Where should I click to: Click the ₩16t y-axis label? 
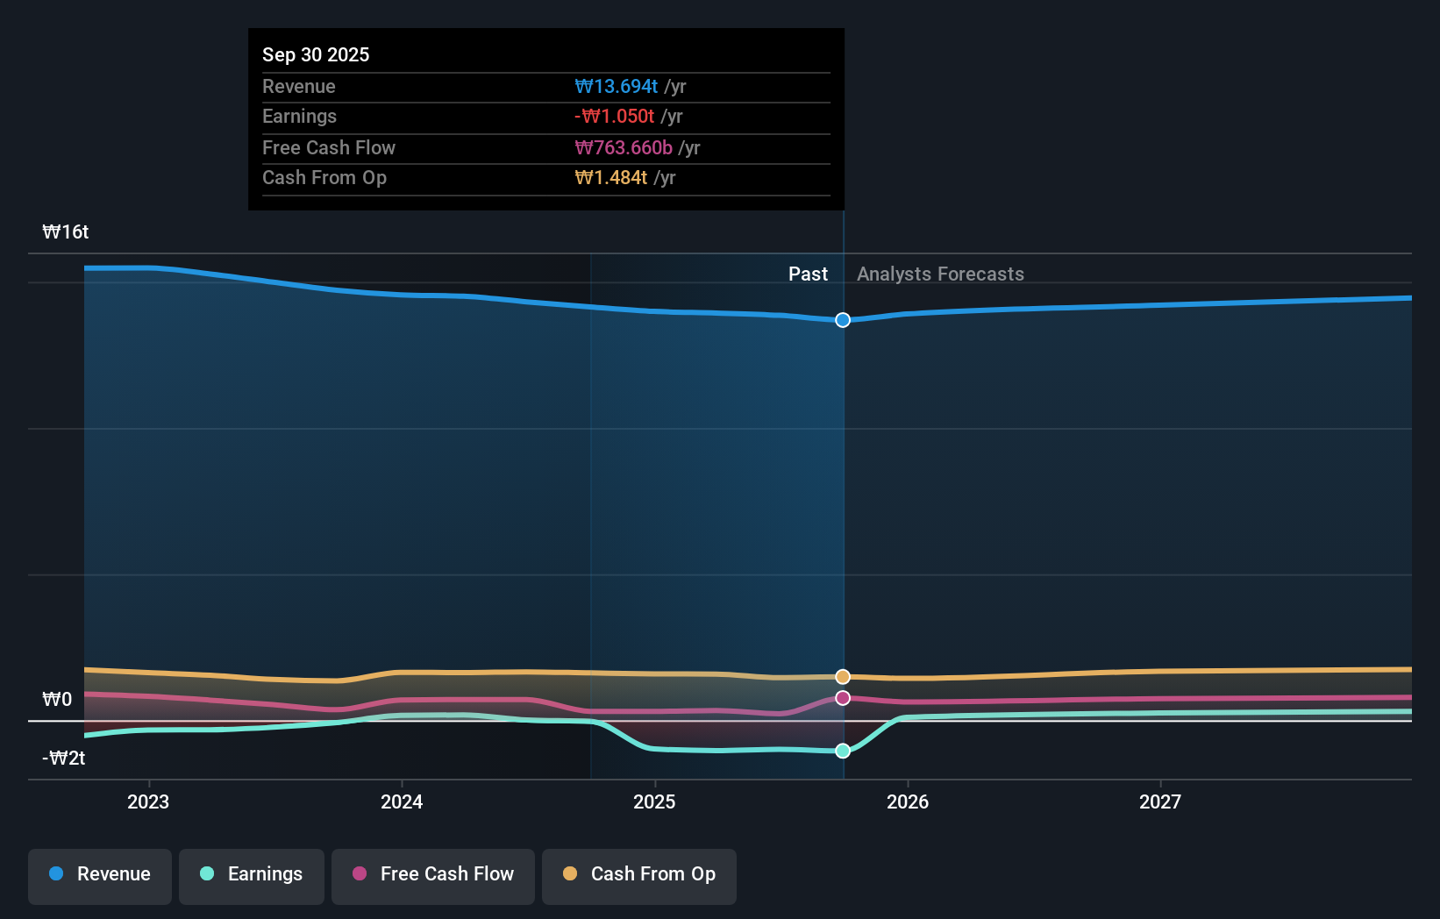[x=66, y=232]
